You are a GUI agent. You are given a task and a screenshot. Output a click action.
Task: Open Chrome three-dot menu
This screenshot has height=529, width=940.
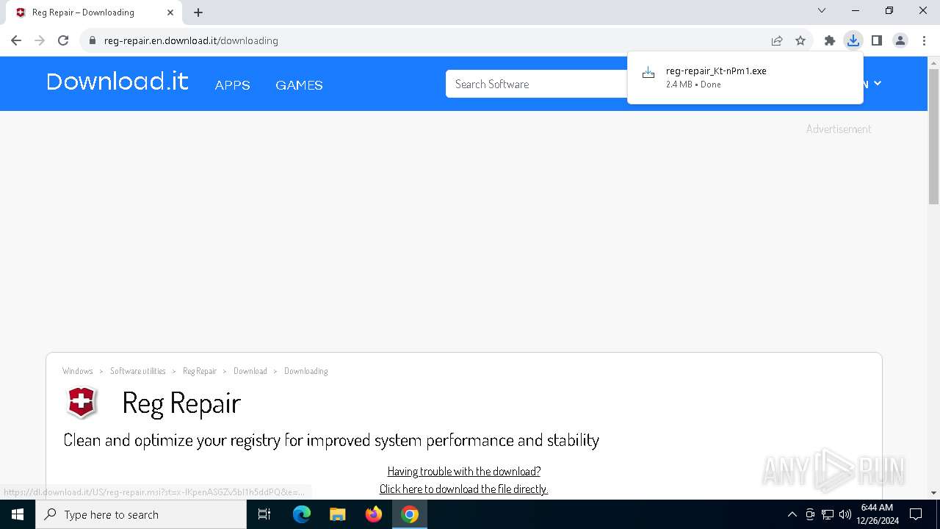point(924,40)
